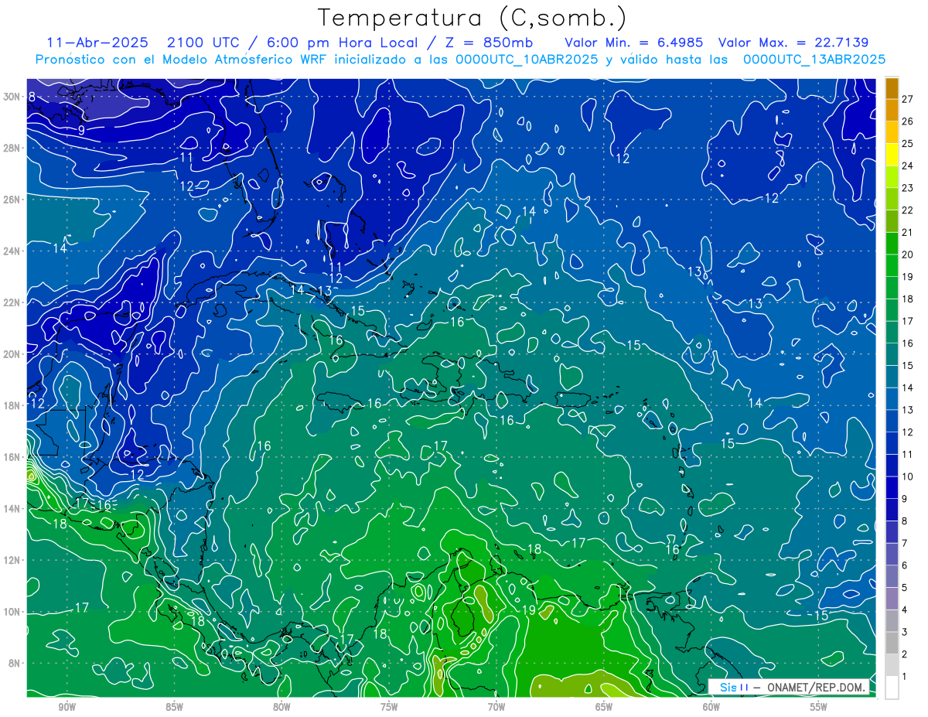Click the 28N latitude axis label

pyautogui.click(x=12, y=148)
